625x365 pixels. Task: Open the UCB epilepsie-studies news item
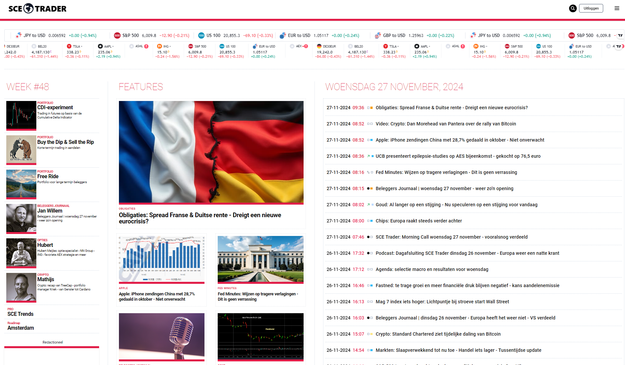point(458,156)
